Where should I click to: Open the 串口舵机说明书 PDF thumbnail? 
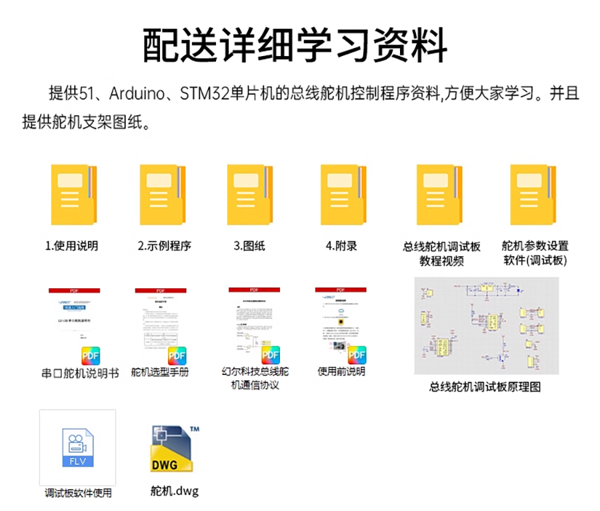click(74, 326)
